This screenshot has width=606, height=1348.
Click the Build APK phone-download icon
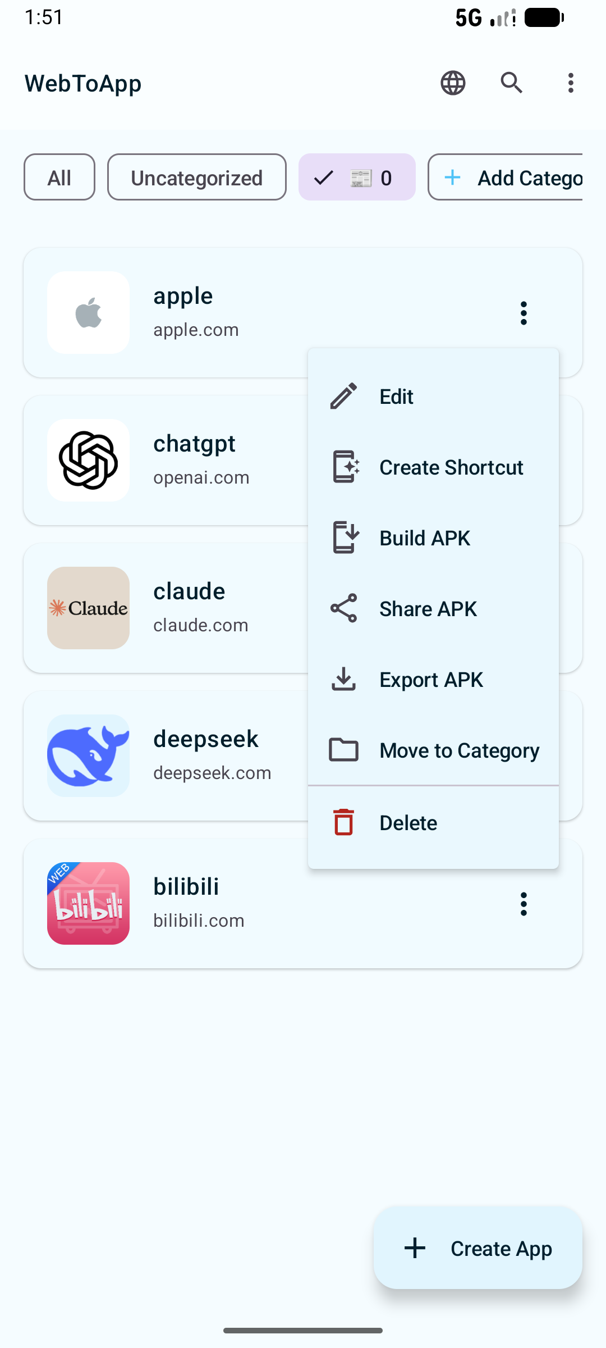345,538
